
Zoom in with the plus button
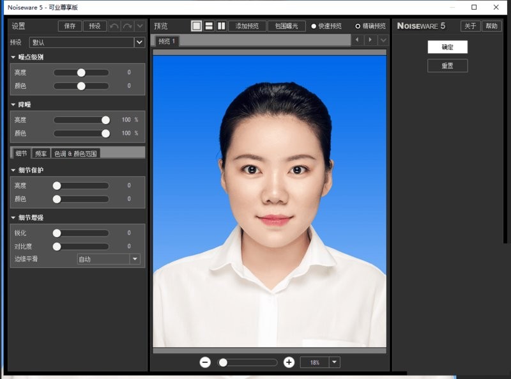point(289,362)
